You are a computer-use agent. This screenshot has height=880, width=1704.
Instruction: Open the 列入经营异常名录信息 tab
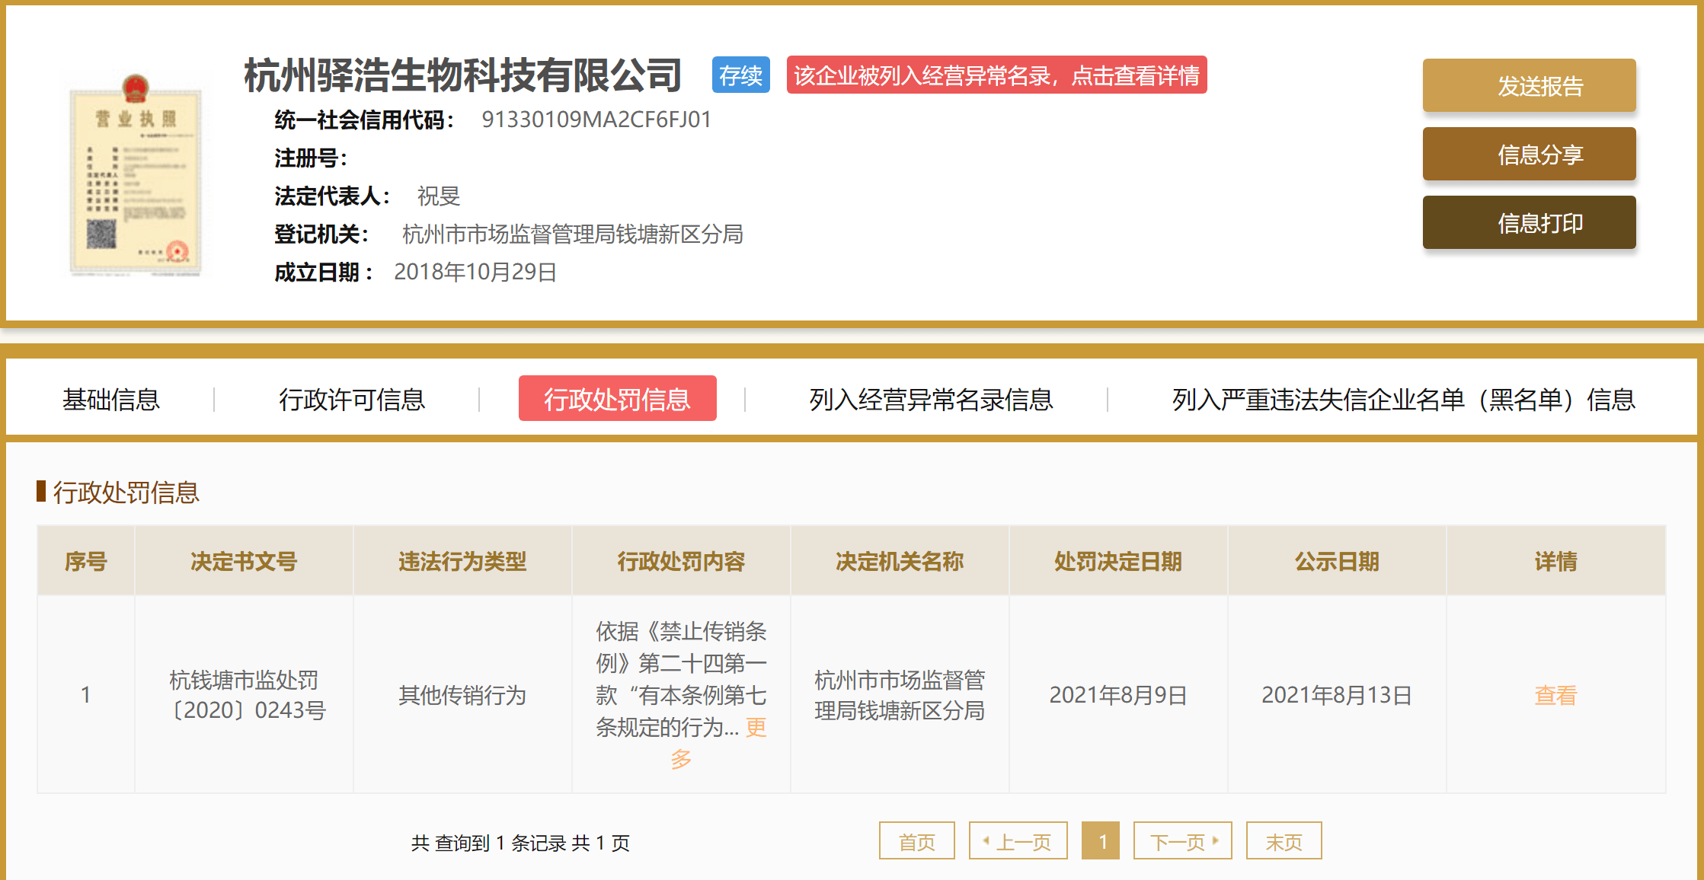(930, 399)
